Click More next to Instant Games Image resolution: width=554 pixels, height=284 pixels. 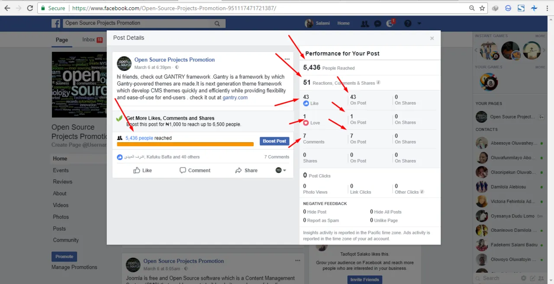540,36
